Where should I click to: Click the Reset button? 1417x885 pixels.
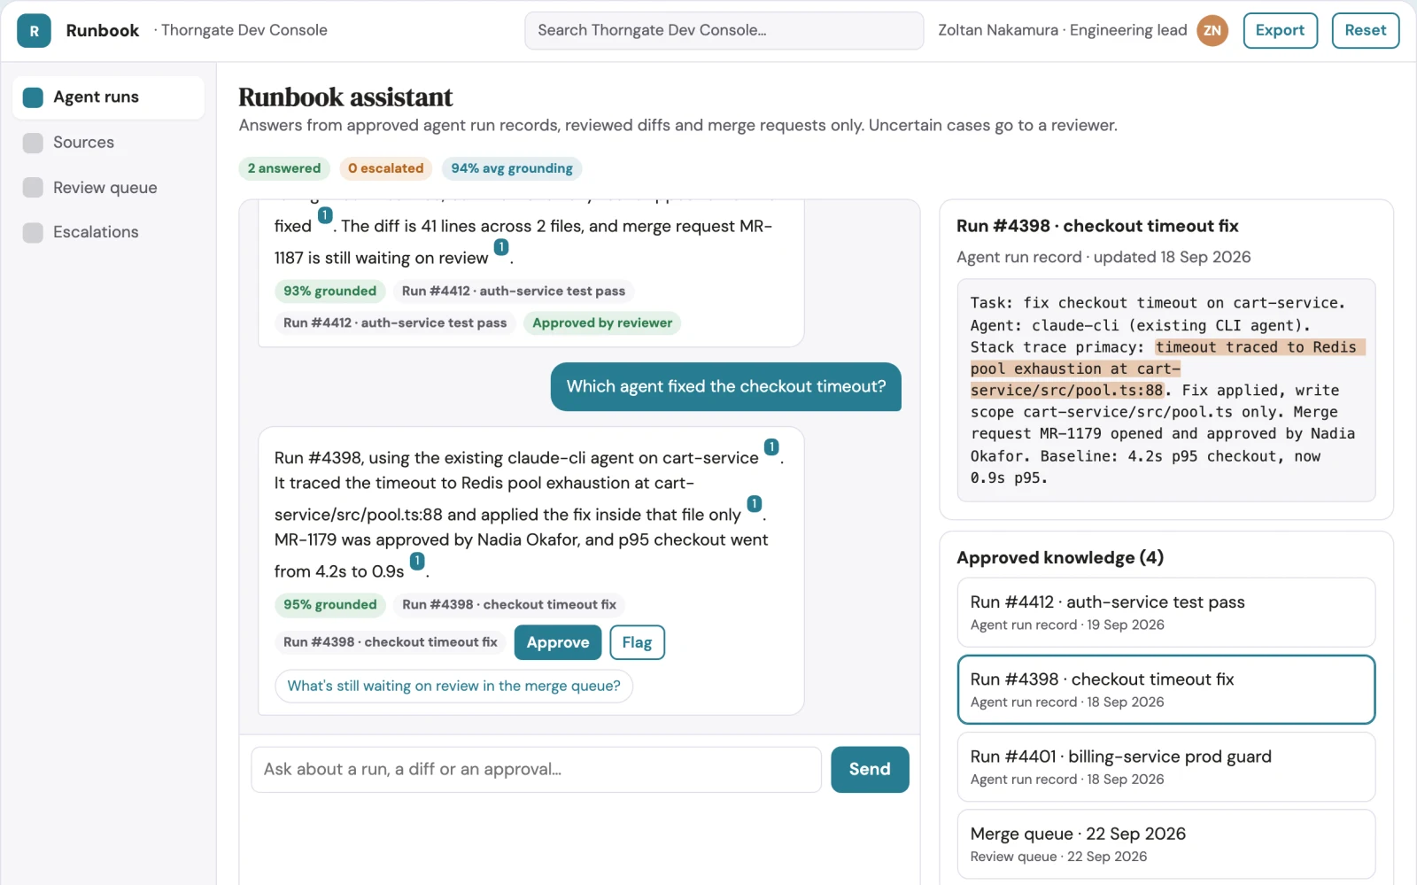(x=1365, y=31)
